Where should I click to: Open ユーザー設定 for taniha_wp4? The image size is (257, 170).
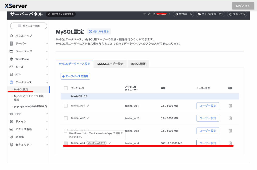pos(208,143)
